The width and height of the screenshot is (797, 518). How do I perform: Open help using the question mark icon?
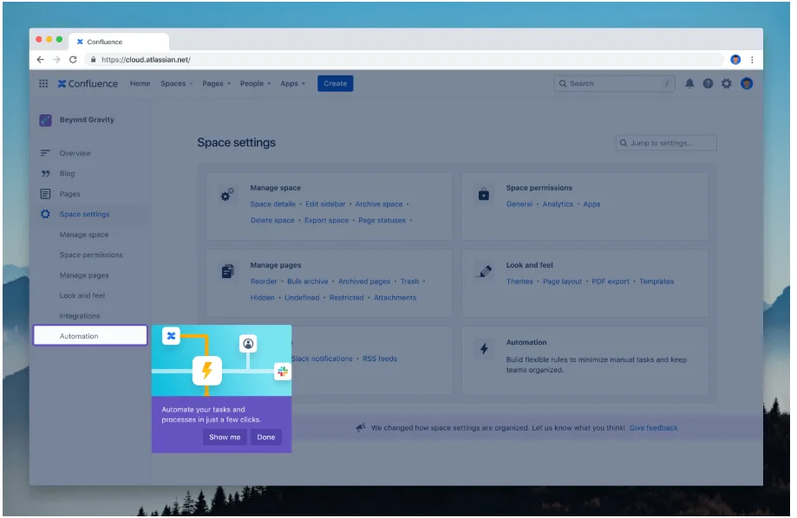[x=707, y=83]
